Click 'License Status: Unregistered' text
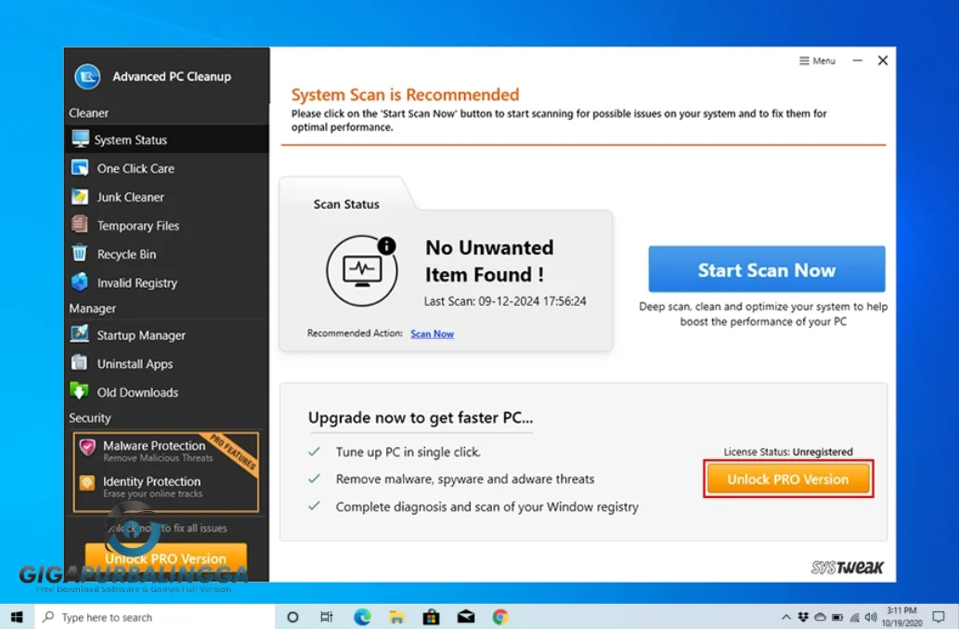959x629 pixels. point(788,452)
